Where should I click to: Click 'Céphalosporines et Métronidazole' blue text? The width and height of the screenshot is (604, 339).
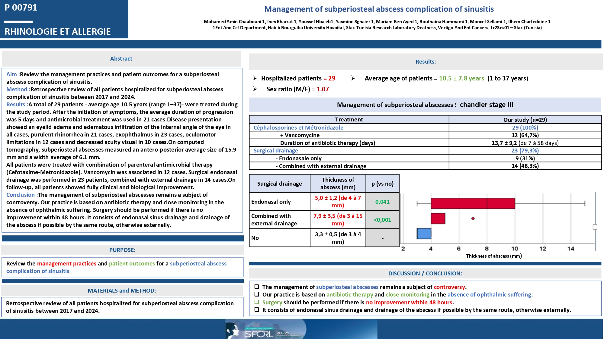298,127
